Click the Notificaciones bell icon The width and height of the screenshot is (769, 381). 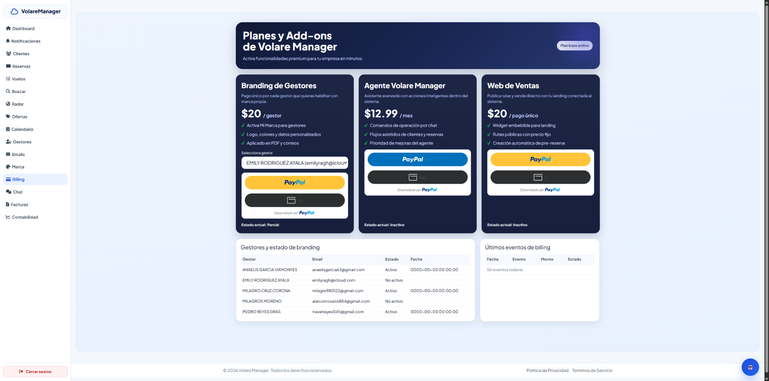[x=8, y=41]
